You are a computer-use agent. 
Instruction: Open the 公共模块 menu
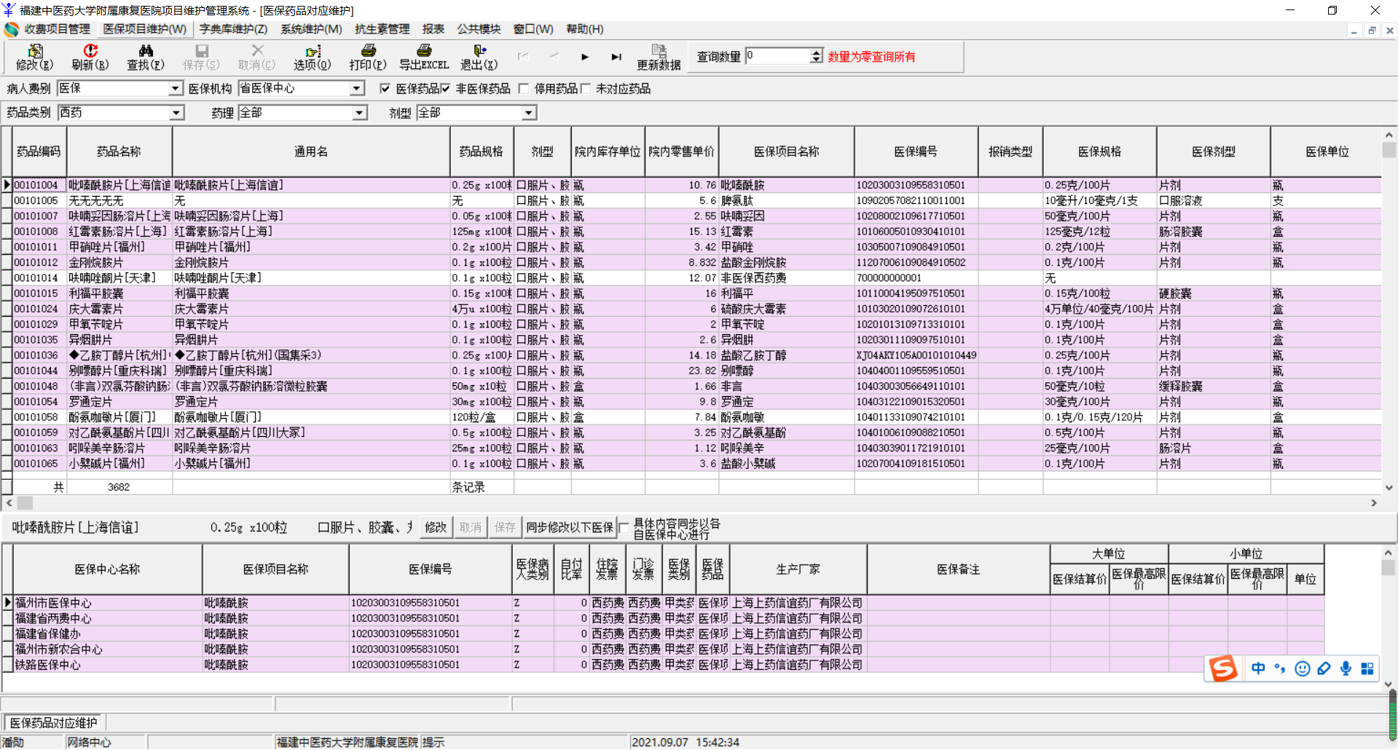pyautogui.click(x=479, y=29)
